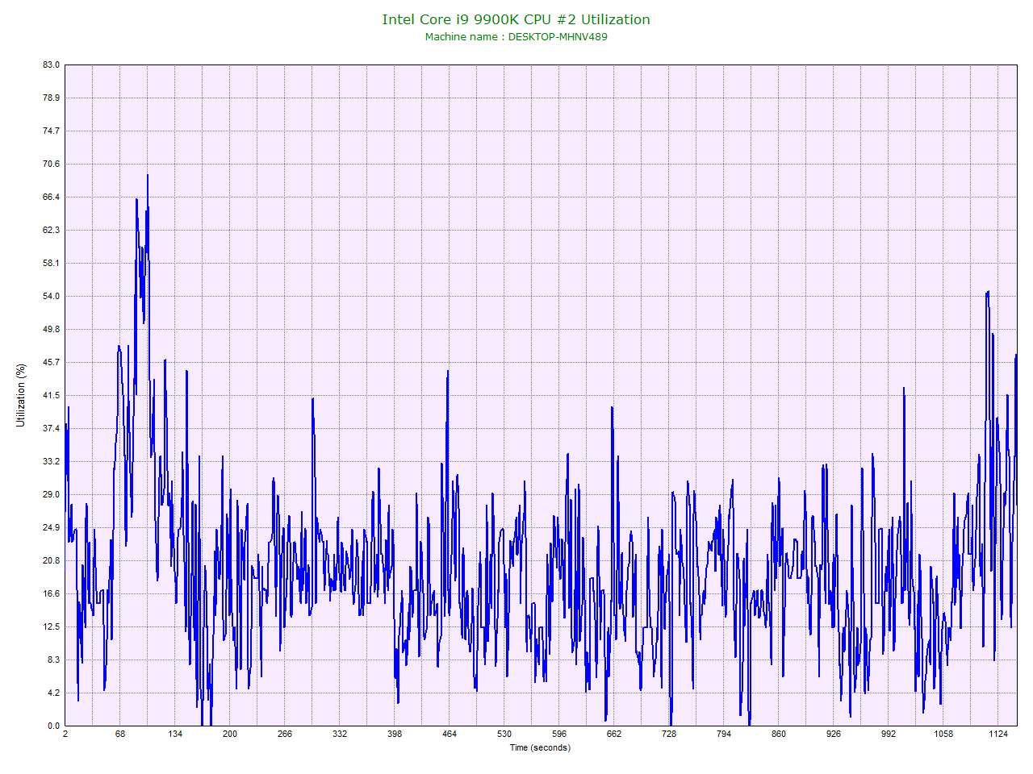Pick the '12.5' utilization tick label

pyautogui.click(x=52, y=627)
